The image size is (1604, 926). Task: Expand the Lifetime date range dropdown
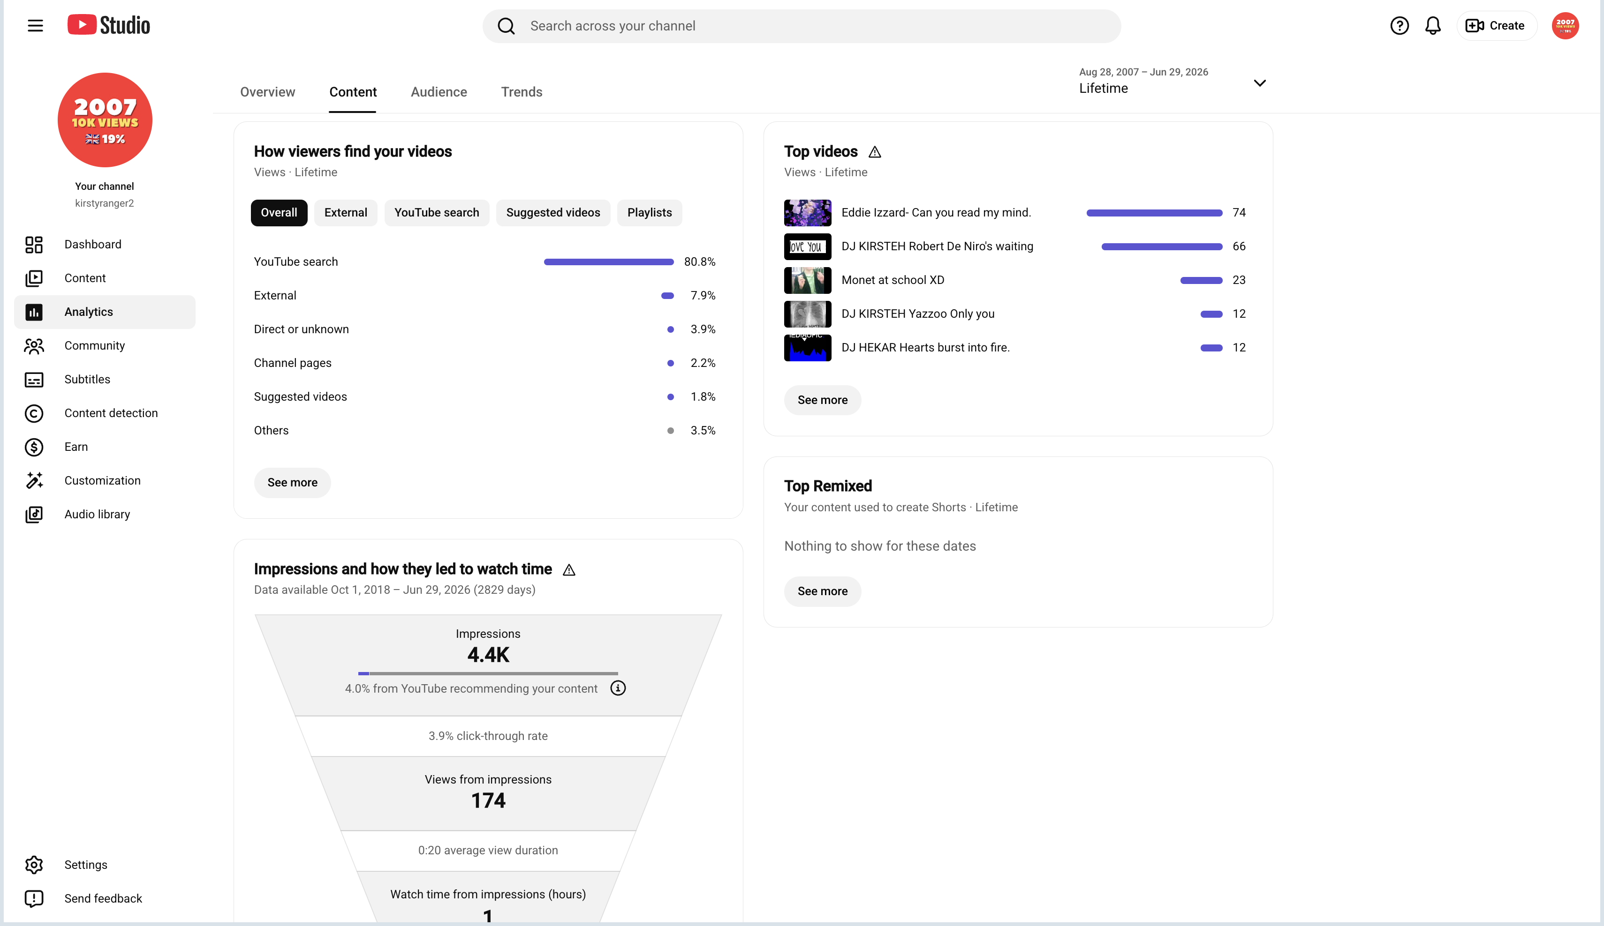[x=1173, y=82]
